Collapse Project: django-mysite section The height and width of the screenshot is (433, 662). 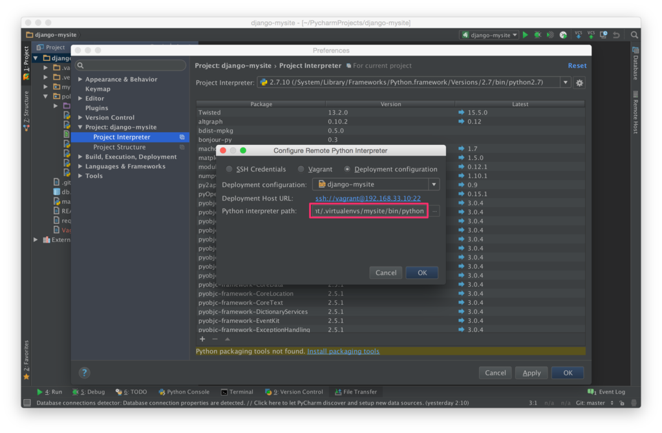coord(80,128)
